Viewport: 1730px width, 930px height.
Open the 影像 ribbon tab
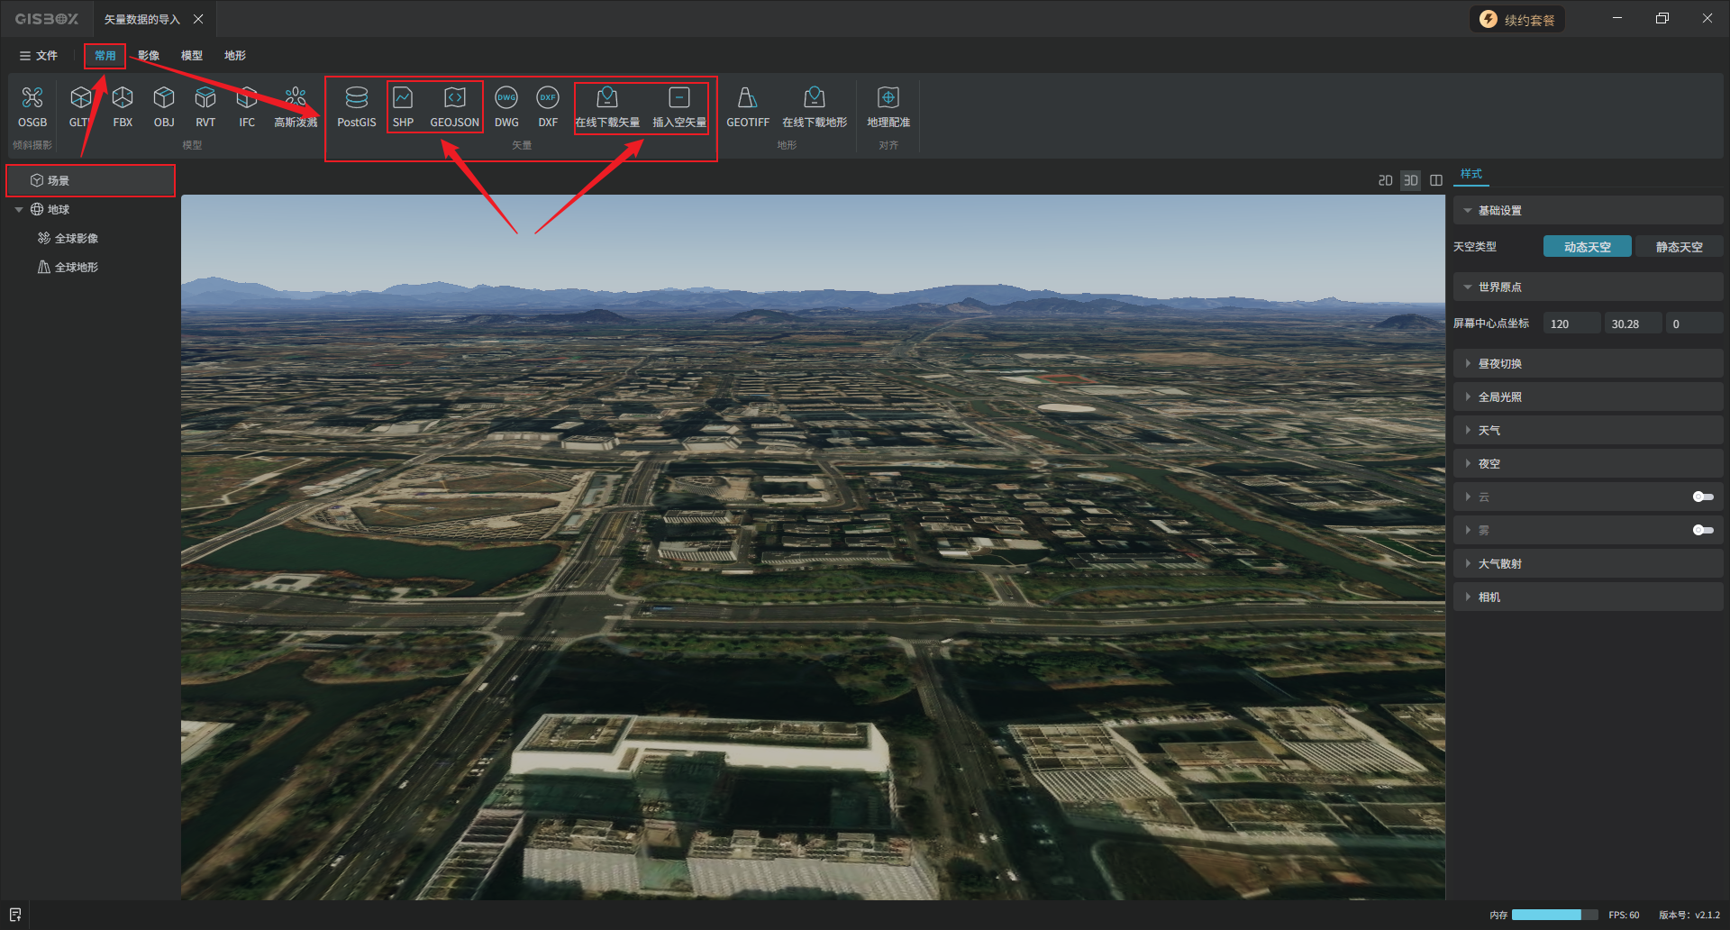149,56
